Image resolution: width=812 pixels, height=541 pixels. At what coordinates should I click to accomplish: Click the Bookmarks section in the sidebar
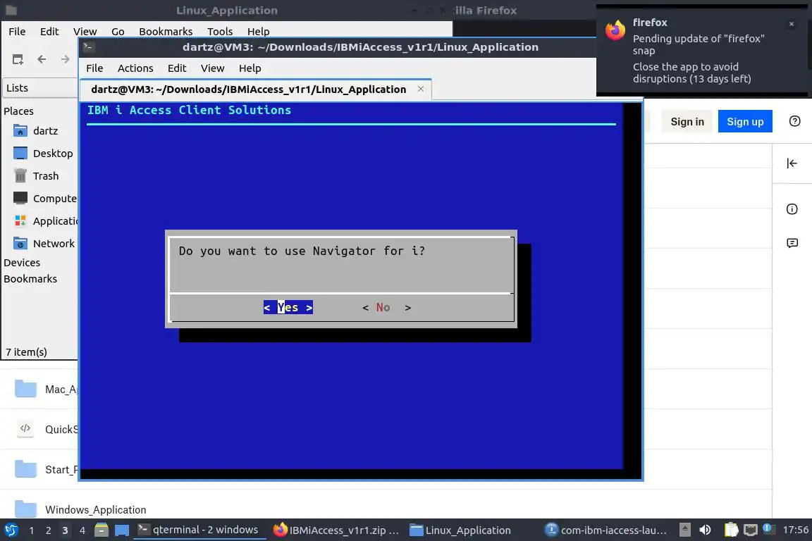click(30, 278)
